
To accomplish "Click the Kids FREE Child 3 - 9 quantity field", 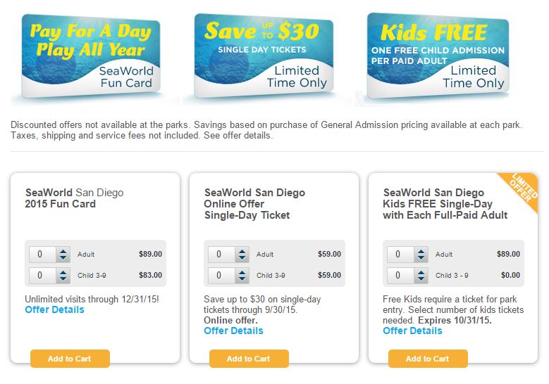I will [400, 275].
